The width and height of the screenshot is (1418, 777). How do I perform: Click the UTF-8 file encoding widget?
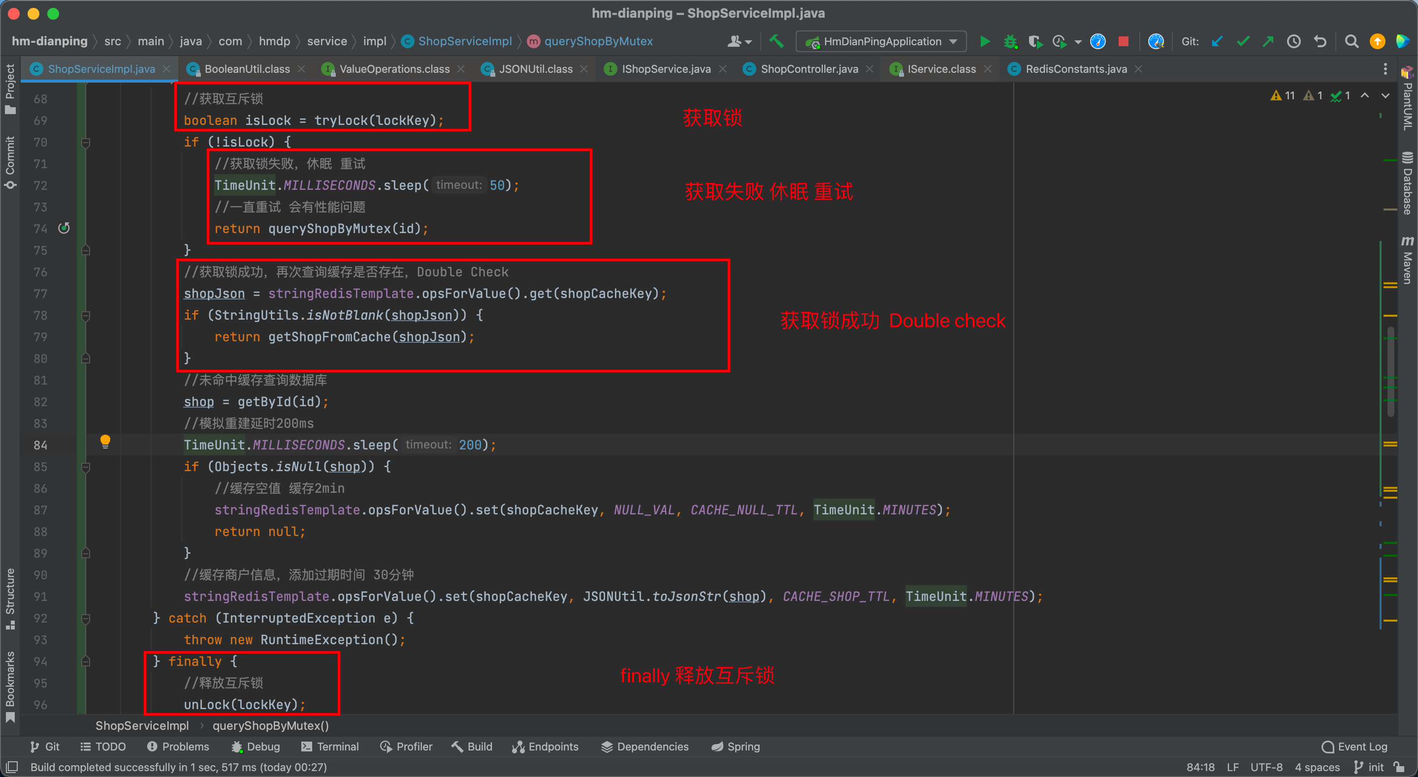[x=1266, y=767]
